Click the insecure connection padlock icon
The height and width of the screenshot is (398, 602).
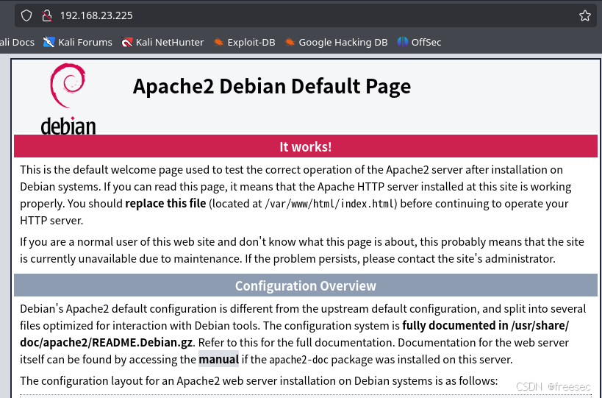pos(47,15)
